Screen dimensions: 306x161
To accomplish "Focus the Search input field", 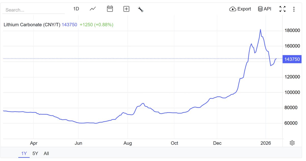I will point(34,10).
